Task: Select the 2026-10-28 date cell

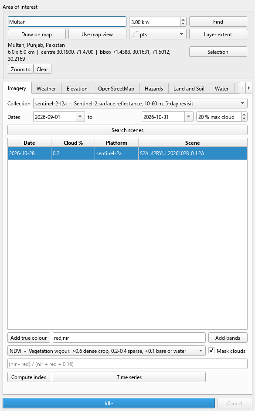Action: (x=29, y=153)
